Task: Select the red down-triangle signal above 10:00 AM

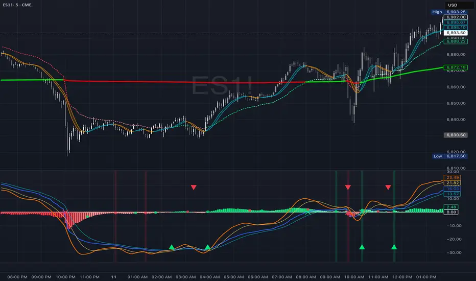Action: tap(348, 188)
